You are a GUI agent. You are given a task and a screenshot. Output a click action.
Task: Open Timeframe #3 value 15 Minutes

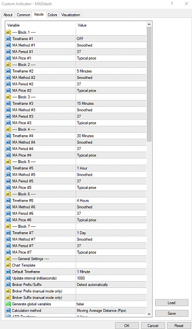tap(111, 104)
